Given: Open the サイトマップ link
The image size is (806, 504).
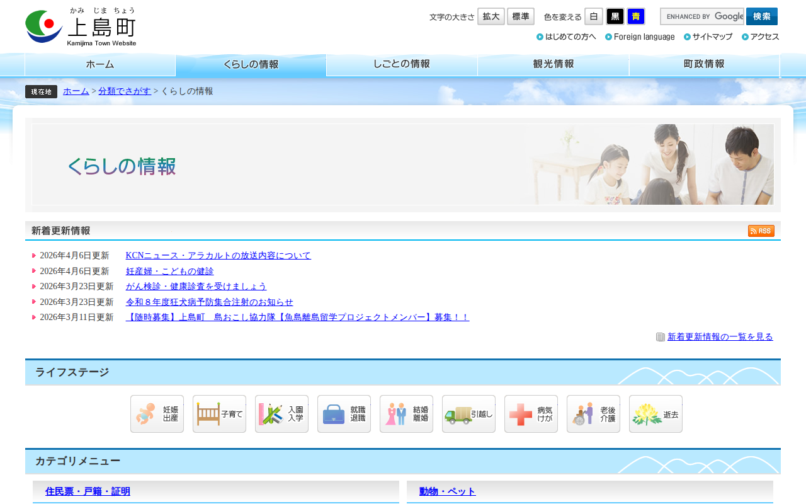Looking at the screenshot, I should pos(708,37).
